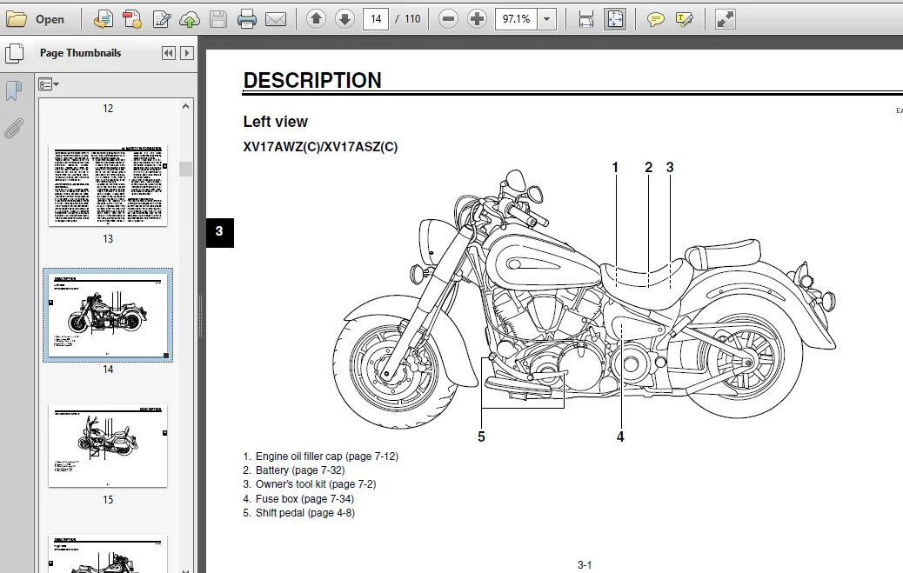Select the page 15 thumbnail
903x573 pixels.
click(108, 446)
